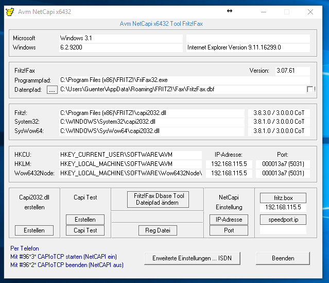
Task: Click the Pikachu app icon in title bar
Action: click(10, 12)
